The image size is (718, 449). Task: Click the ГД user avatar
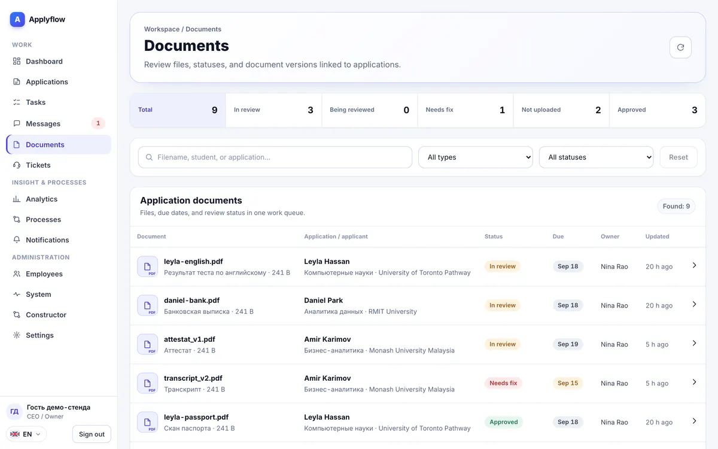click(14, 412)
